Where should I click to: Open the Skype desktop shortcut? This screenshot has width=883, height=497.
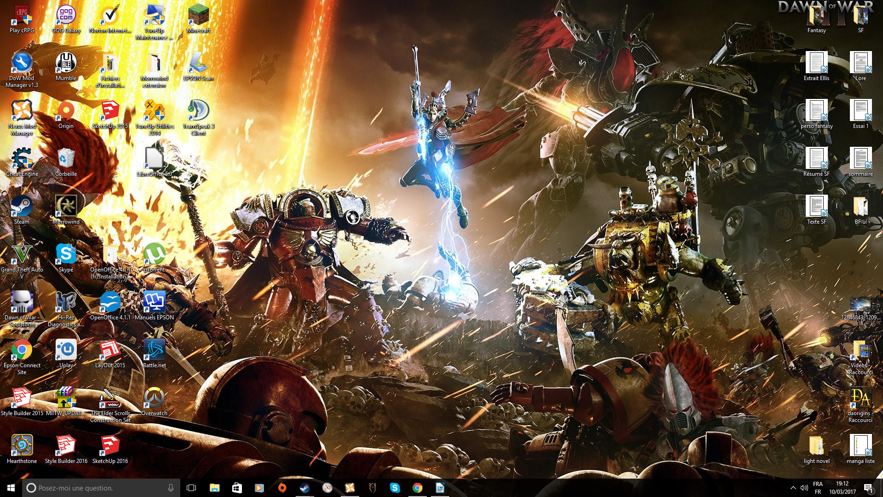(66, 258)
